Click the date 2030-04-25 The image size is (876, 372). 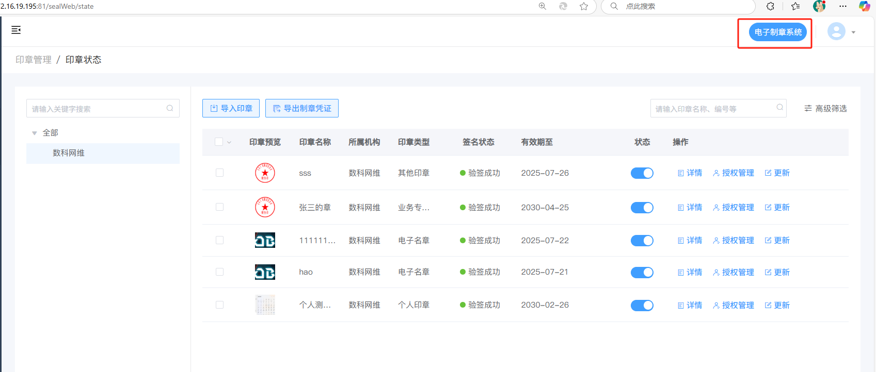(x=545, y=208)
